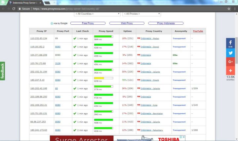238x141 pixels.
Task: Select the Indonesia Proxy Server browser tab
Action: click(24, 3)
